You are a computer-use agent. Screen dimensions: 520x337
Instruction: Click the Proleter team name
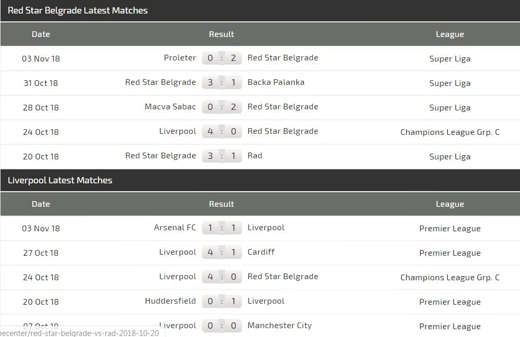pos(180,58)
